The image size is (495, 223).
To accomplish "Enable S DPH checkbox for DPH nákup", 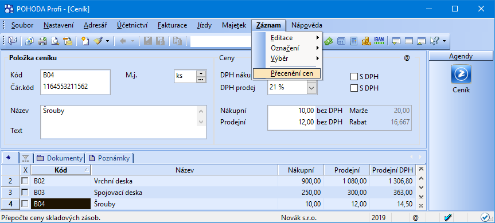I will click(x=354, y=77).
